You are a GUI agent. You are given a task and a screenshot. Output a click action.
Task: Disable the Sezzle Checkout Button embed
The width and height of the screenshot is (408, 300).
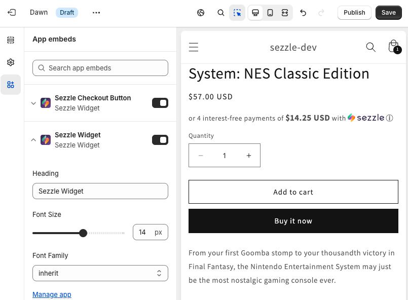tap(160, 103)
